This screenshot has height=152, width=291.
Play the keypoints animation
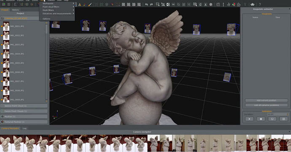(x=249, y=119)
